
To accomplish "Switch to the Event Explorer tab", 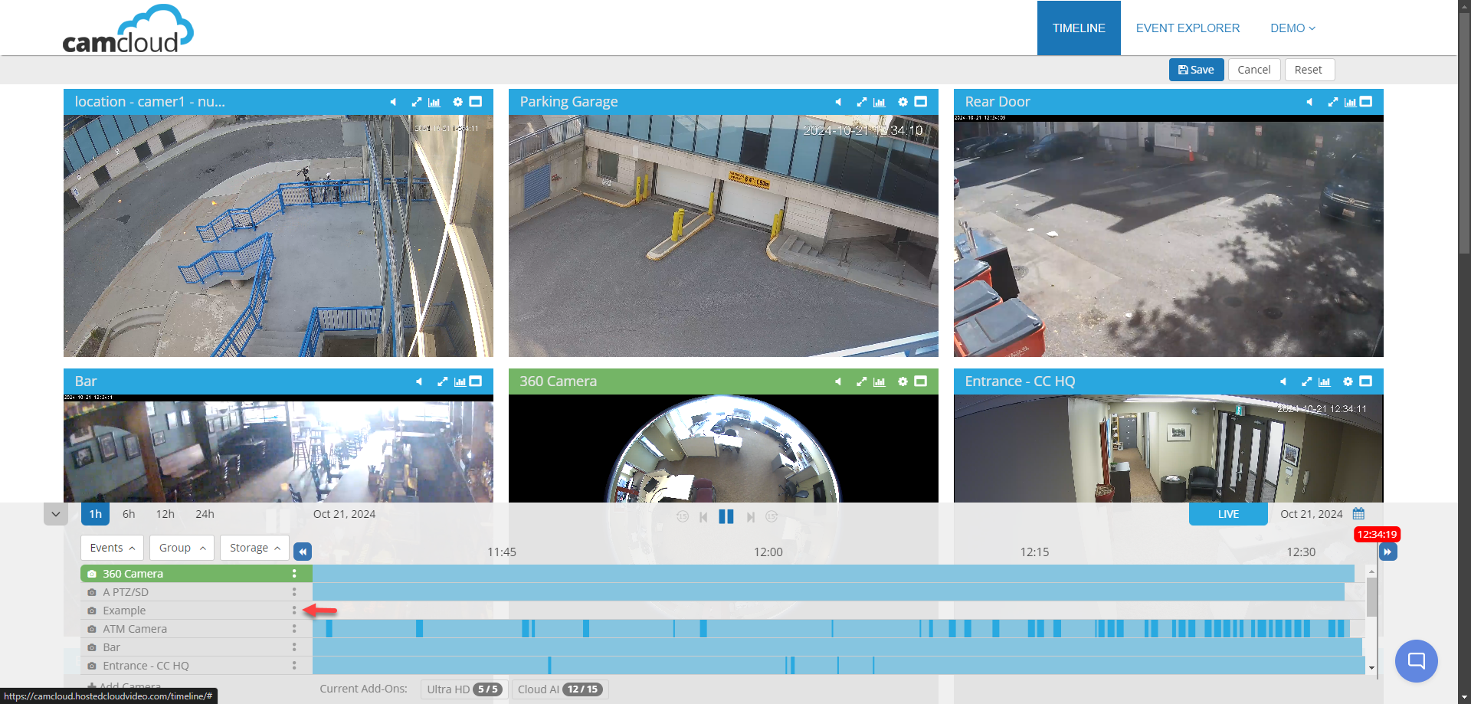I will [x=1187, y=28].
